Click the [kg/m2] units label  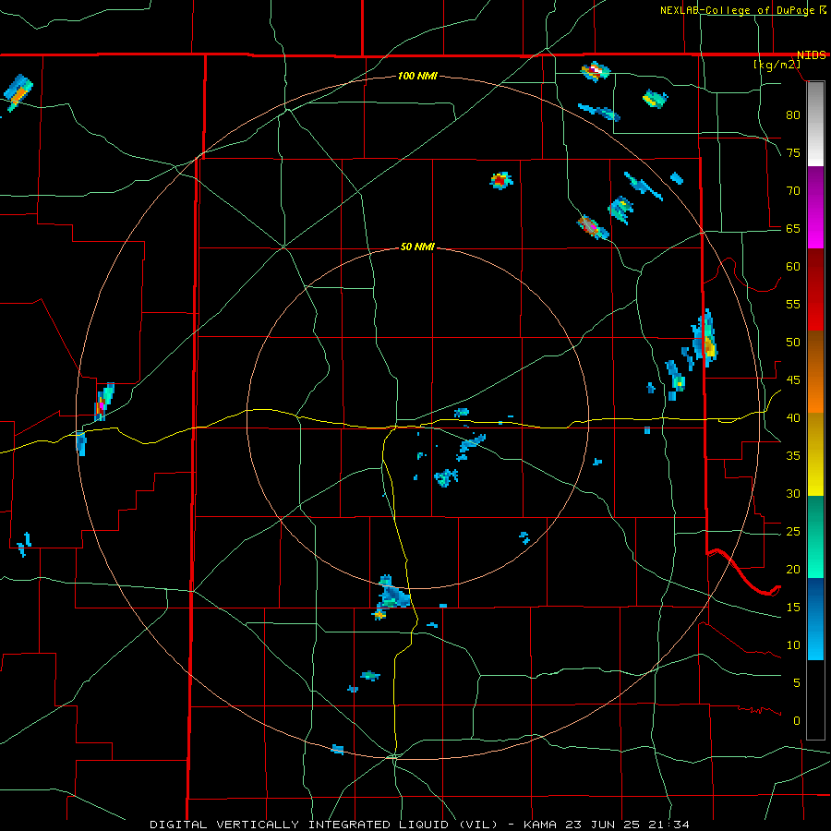(x=777, y=65)
